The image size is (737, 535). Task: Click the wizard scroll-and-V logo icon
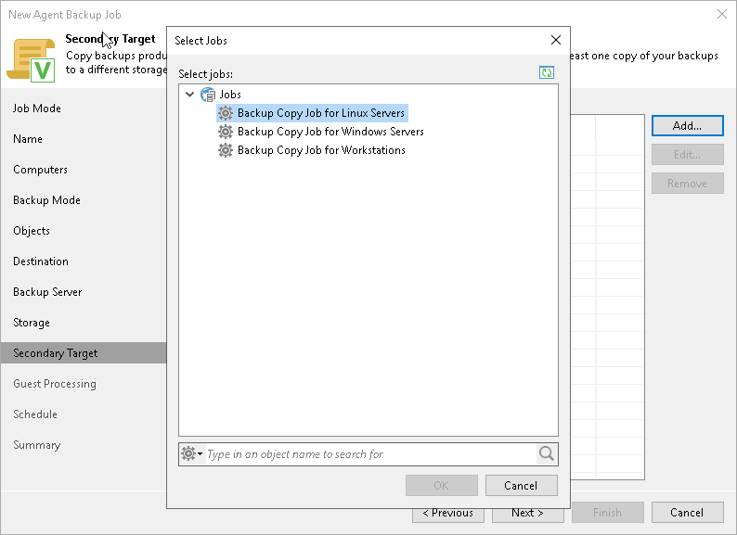click(x=31, y=60)
